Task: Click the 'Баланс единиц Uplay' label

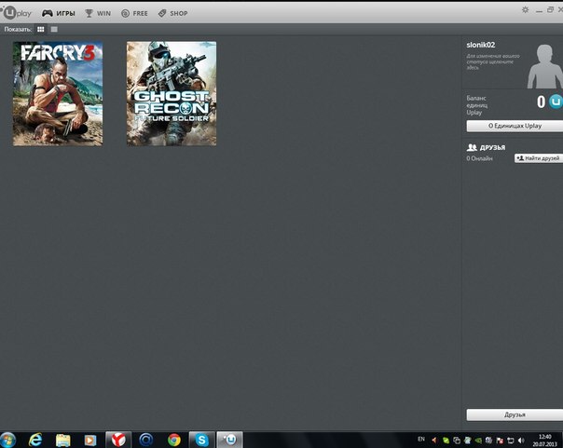Action: 477,105
